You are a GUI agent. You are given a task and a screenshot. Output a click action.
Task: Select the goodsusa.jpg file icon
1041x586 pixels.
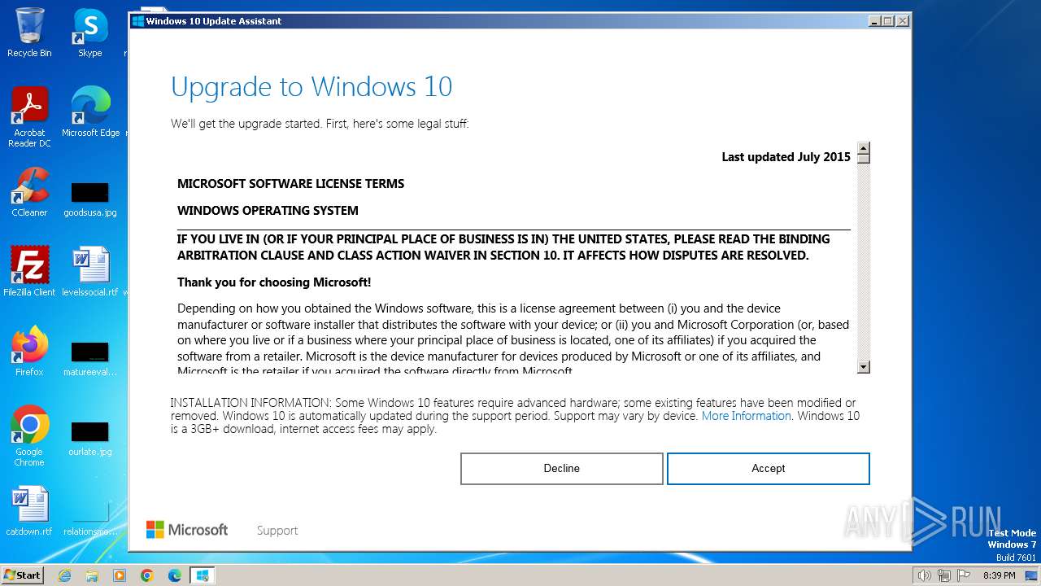90,199
